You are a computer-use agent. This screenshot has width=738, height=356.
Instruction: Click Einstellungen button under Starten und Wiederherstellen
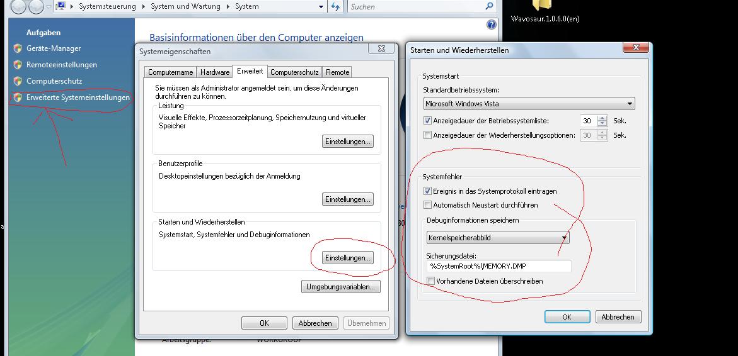pos(348,258)
